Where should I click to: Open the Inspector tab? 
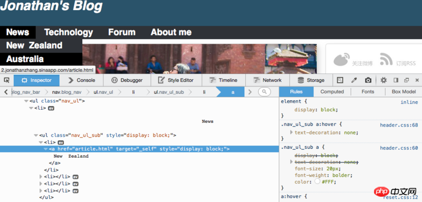click(x=36, y=80)
